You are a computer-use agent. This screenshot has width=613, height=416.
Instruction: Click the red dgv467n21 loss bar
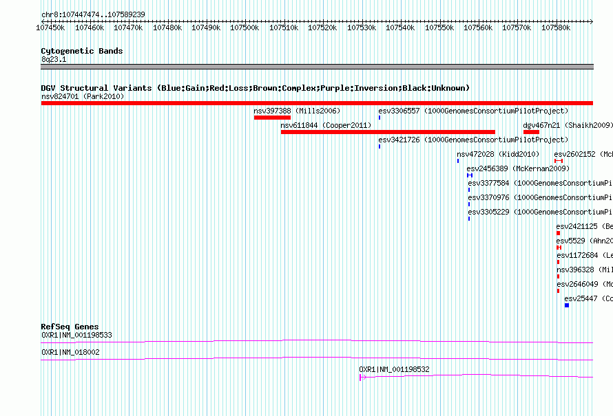point(531,132)
